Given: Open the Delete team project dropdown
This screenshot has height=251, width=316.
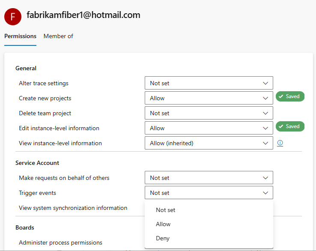Looking at the screenshot, I should 209,113.
